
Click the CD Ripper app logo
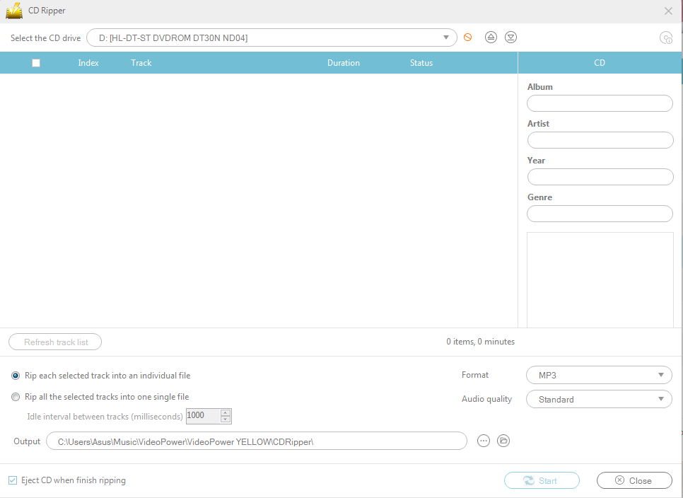coord(14,11)
